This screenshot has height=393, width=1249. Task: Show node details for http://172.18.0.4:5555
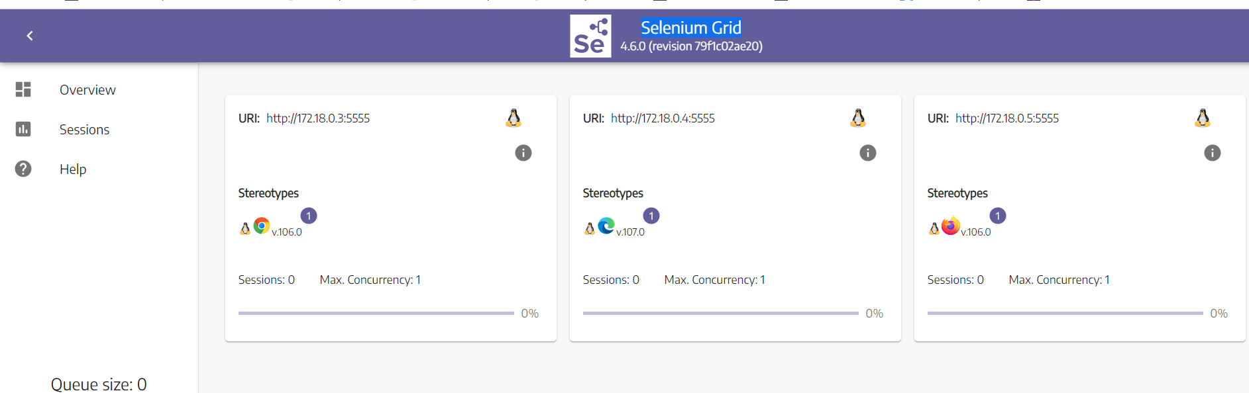(868, 153)
